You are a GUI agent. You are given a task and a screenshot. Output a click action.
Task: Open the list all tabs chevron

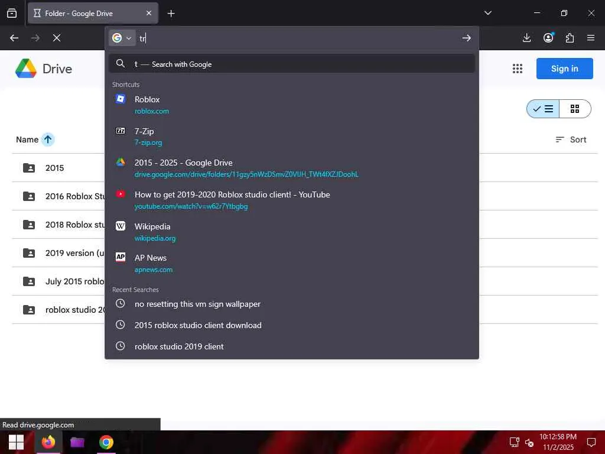(487, 13)
